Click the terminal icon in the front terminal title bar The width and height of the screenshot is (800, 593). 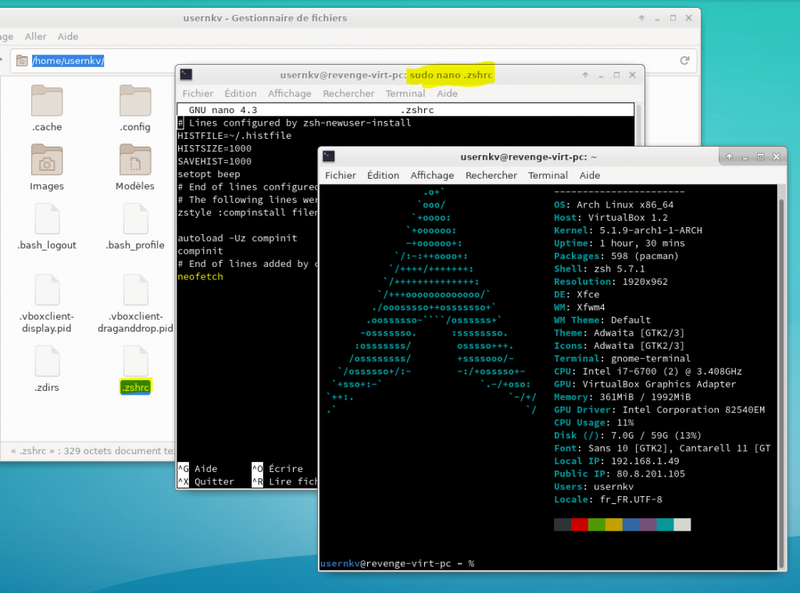(x=329, y=156)
